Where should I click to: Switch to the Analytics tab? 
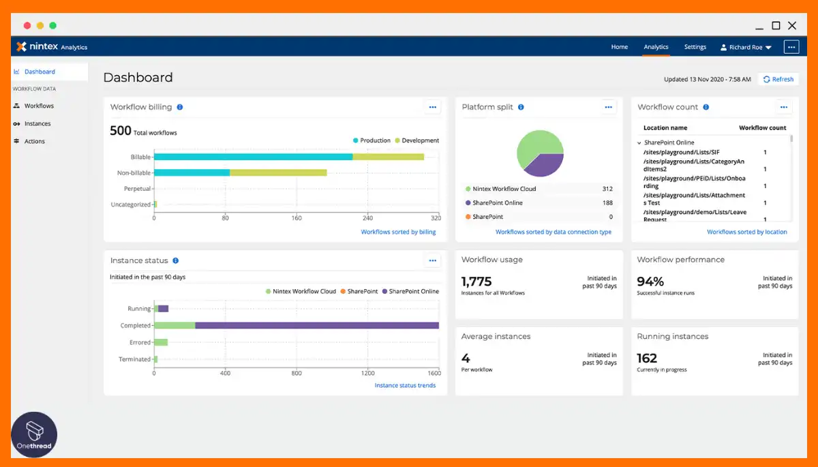(x=656, y=47)
